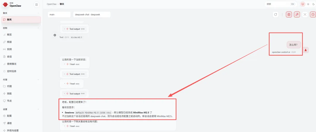Image resolution: width=316 pixels, height=132 pixels.
Task: Expand Tool output exec above Tool 23:15
Action: coord(74,29)
